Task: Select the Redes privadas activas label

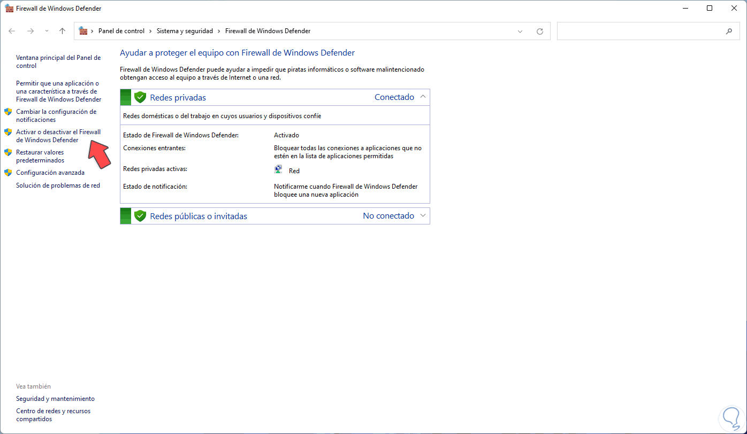Action: pos(155,168)
